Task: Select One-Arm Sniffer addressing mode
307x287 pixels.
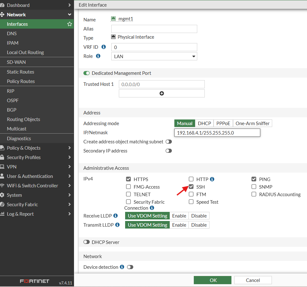Action: tap(252, 123)
